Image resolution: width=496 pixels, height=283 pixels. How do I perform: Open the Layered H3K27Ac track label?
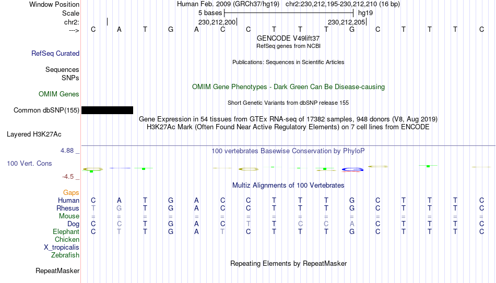coord(34,134)
